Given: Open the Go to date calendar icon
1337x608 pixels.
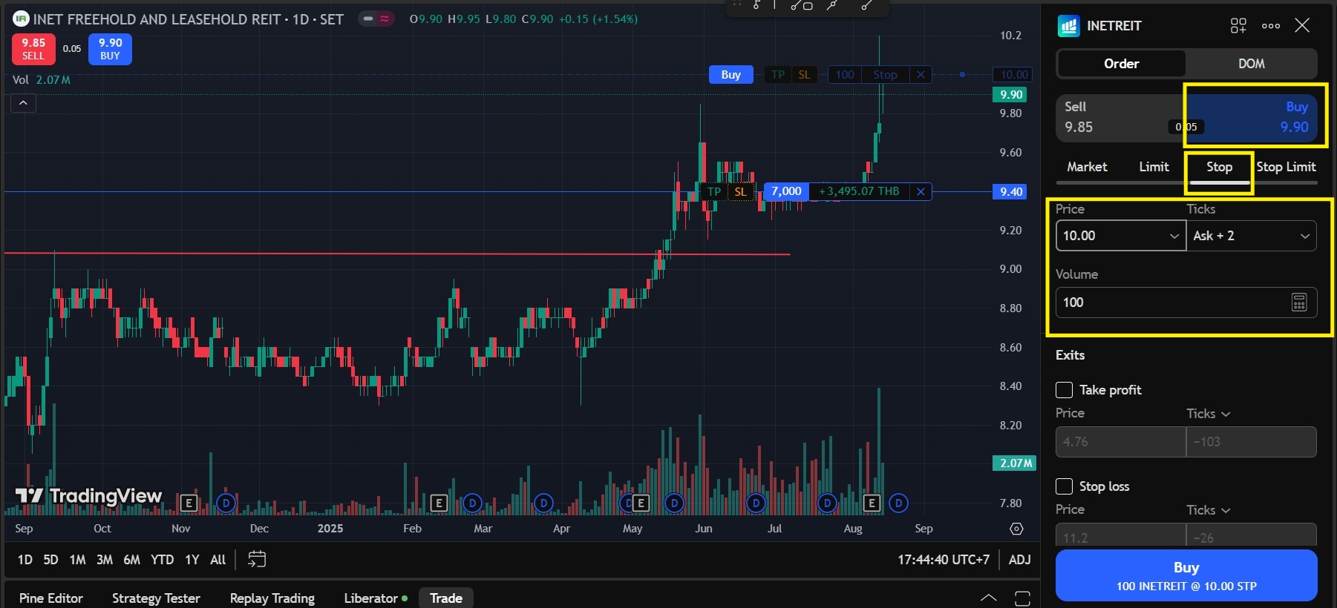Looking at the screenshot, I should (257, 559).
